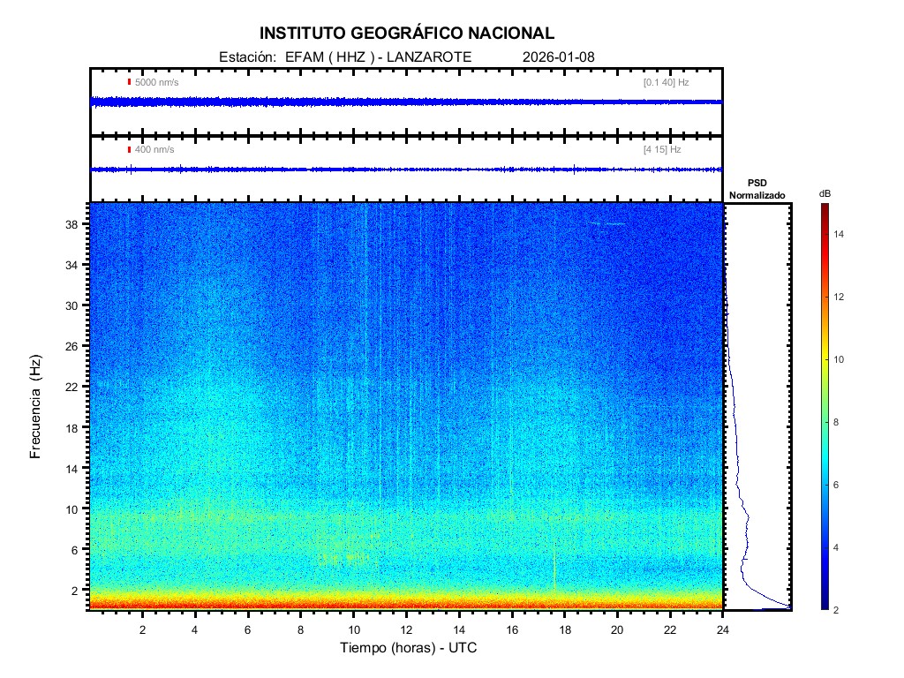904x678 pixels.
Task: Pick the dark blue bottom of colorbar
Action: [825, 606]
